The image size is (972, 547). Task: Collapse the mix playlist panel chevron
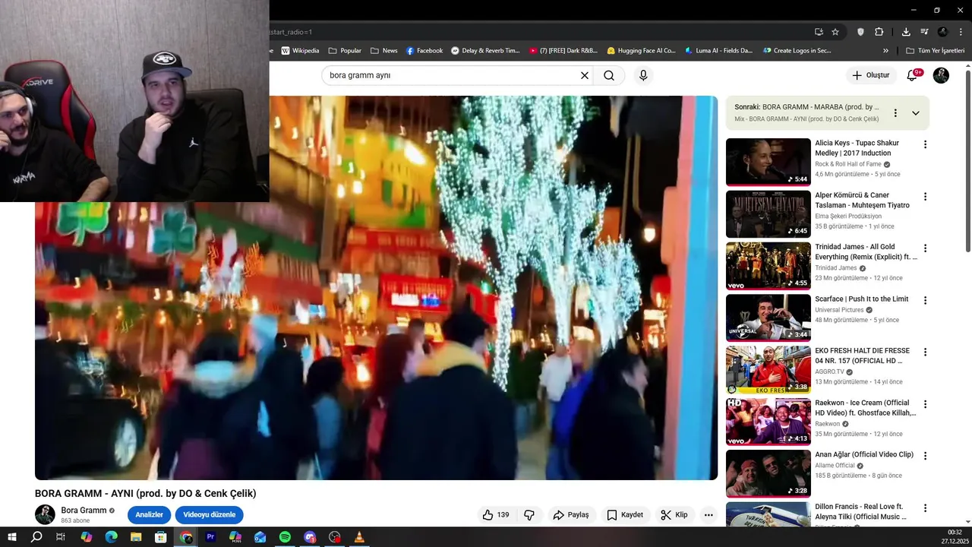click(916, 113)
